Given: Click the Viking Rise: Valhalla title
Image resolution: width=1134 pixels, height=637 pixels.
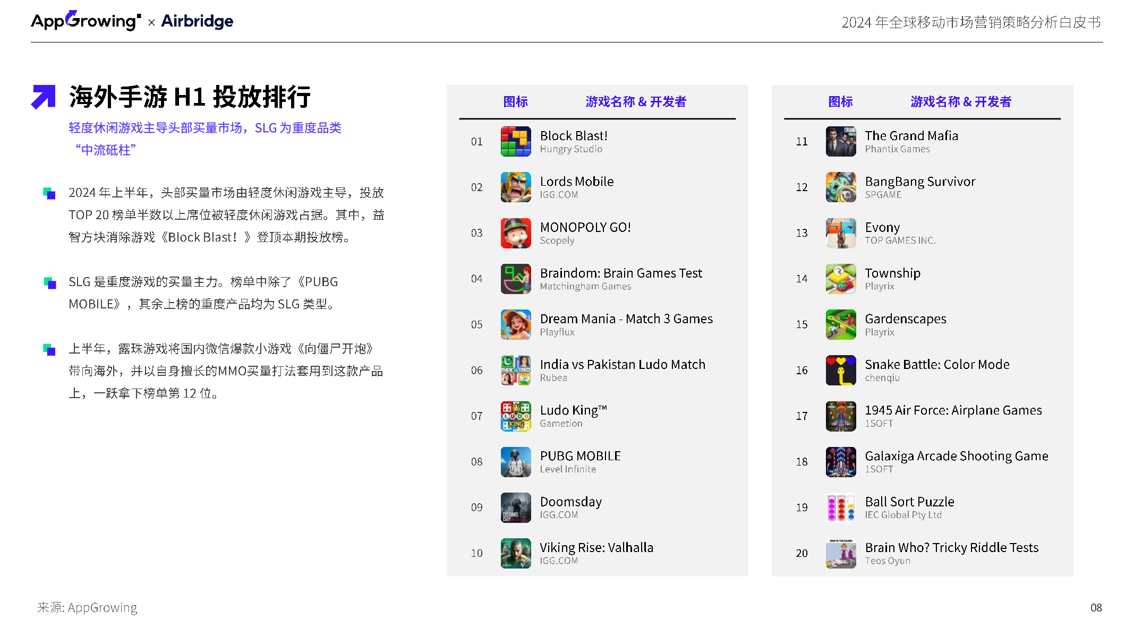Looking at the screenshot, I should pos(596,547).
